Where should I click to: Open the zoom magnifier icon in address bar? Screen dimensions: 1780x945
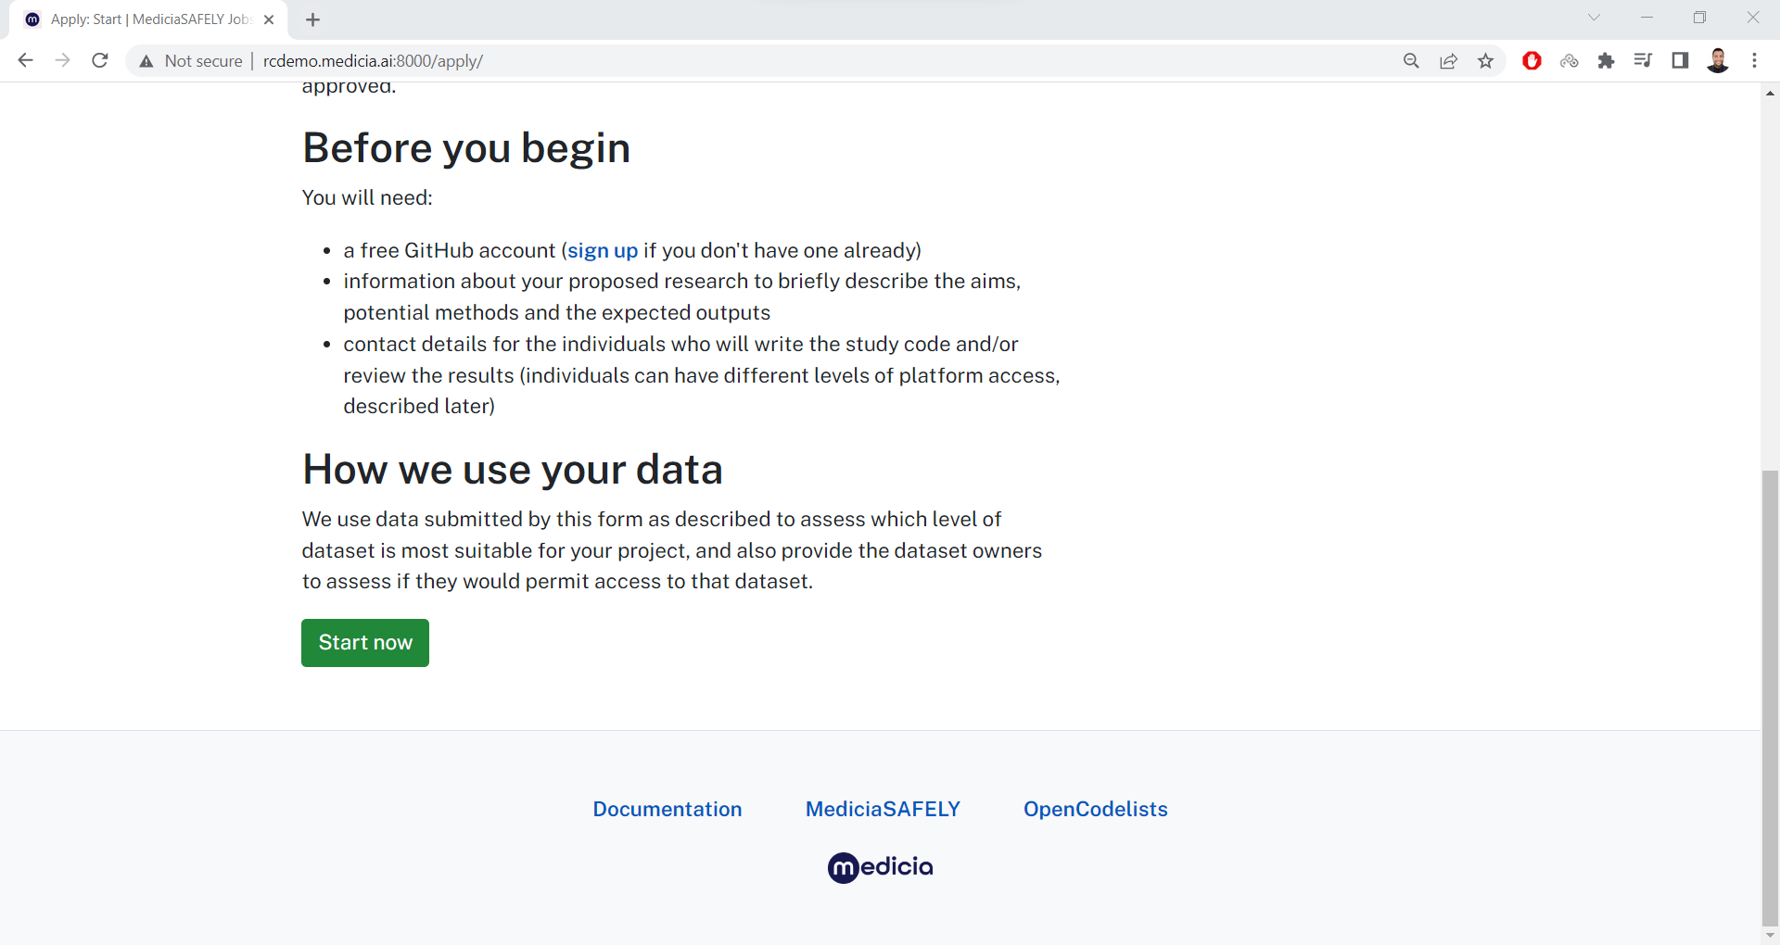(x=1411, y=61)
